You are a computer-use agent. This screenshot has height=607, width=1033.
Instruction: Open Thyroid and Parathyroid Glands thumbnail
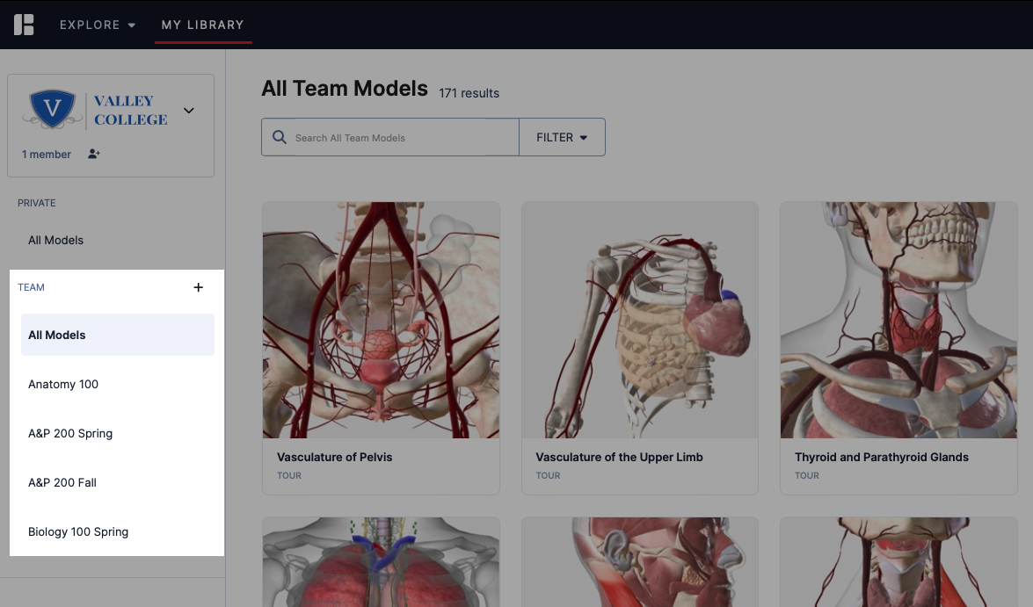pos(898,320)
